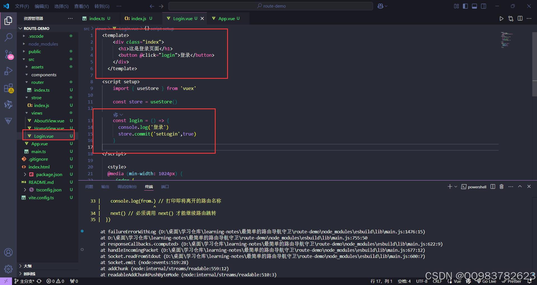The height and width of the screenshot is (285, 537).
Task: Open the Copilot chat icon in title bar
Action: point(380,6)
